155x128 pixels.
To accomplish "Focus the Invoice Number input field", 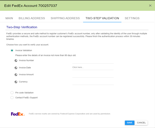I will click(93, 61).
